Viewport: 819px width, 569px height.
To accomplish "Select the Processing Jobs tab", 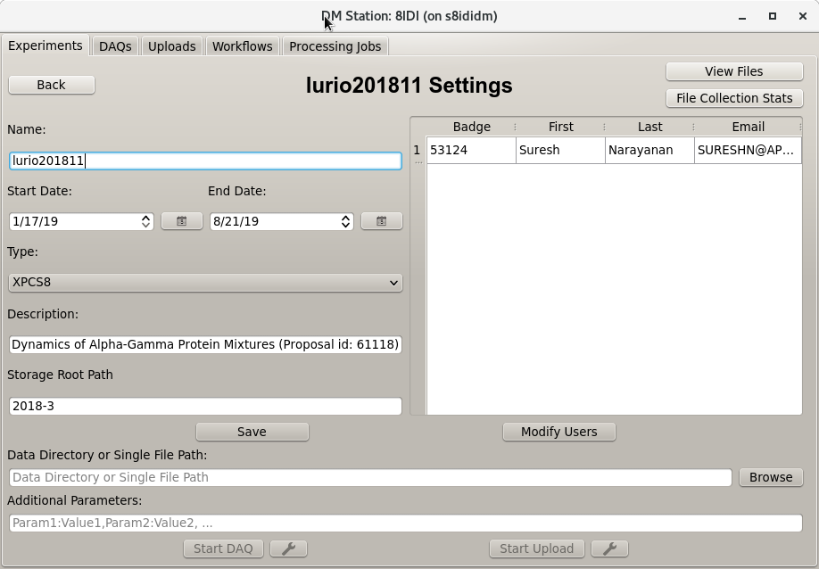I will click(335, 46).
